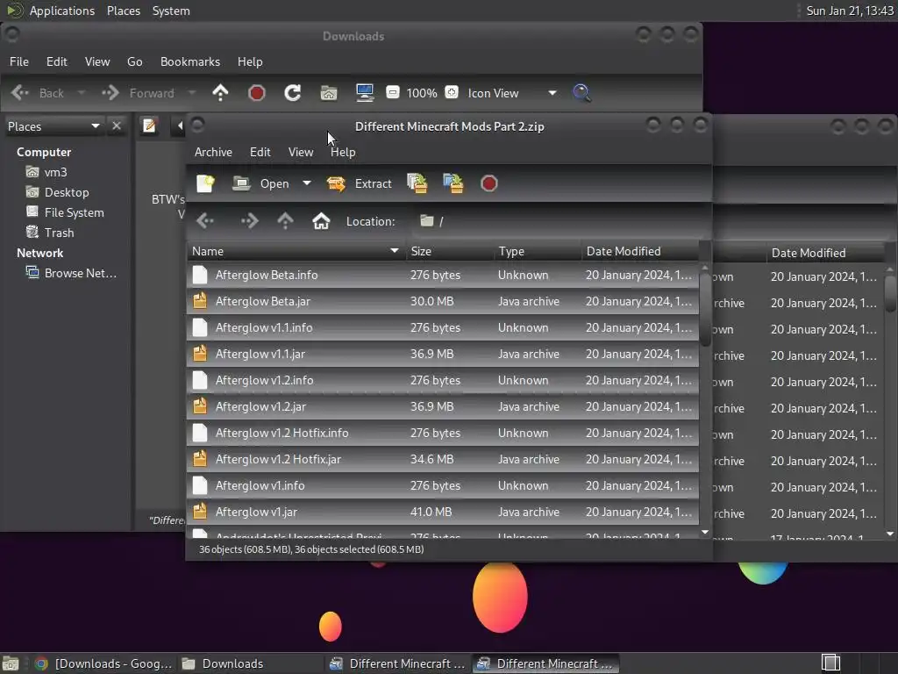This screenshot has width=898, height=674.
Task: Click the Back button in Downloads window
Action: pos(38,93)
